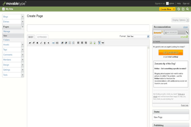Expand the Assets menu arrow
This screenshot has width=191, height=127.
click(x=23, y=44)
